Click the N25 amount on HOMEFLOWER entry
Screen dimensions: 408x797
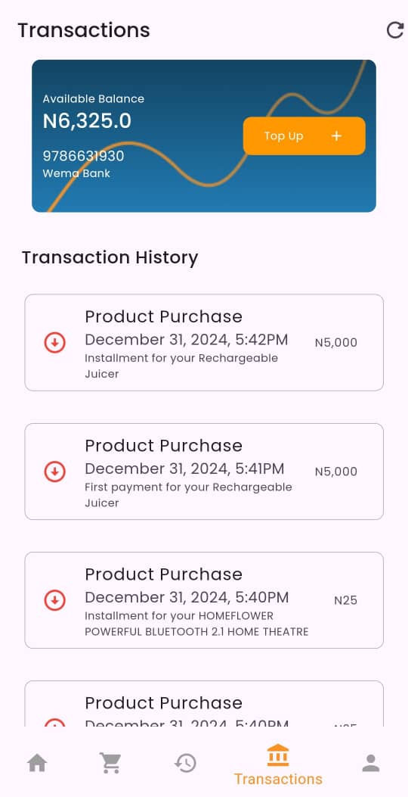pos(345,600)
